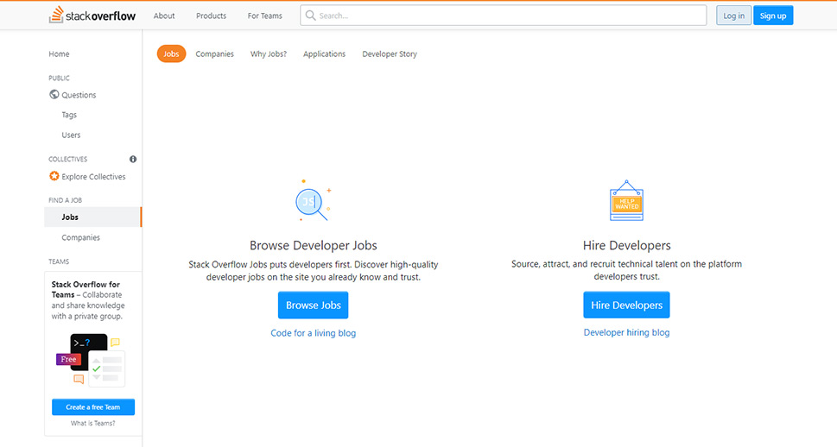
Task: Open the About menu item
Action: pyautogui.click(x=164, y=16)
